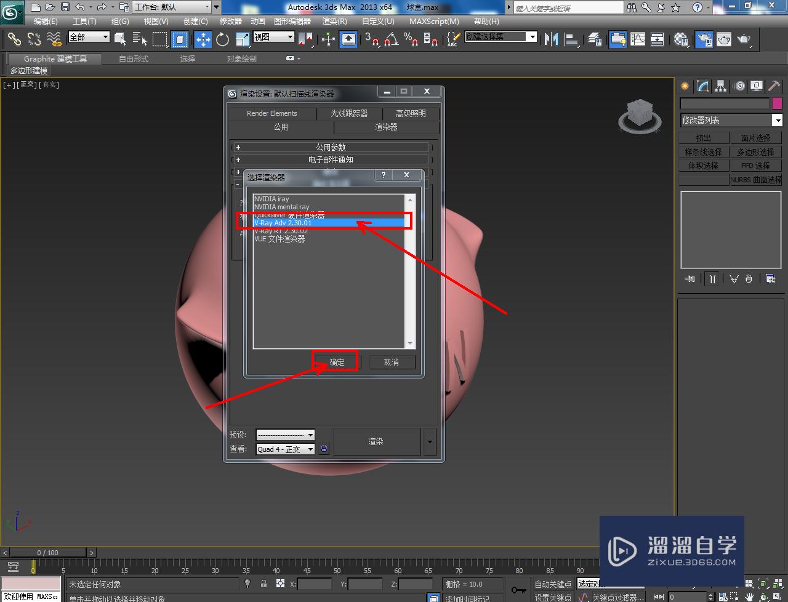Viewport: 788px width, 602px height.
Task: Select the Link tool icon
Action: (14, 39)
